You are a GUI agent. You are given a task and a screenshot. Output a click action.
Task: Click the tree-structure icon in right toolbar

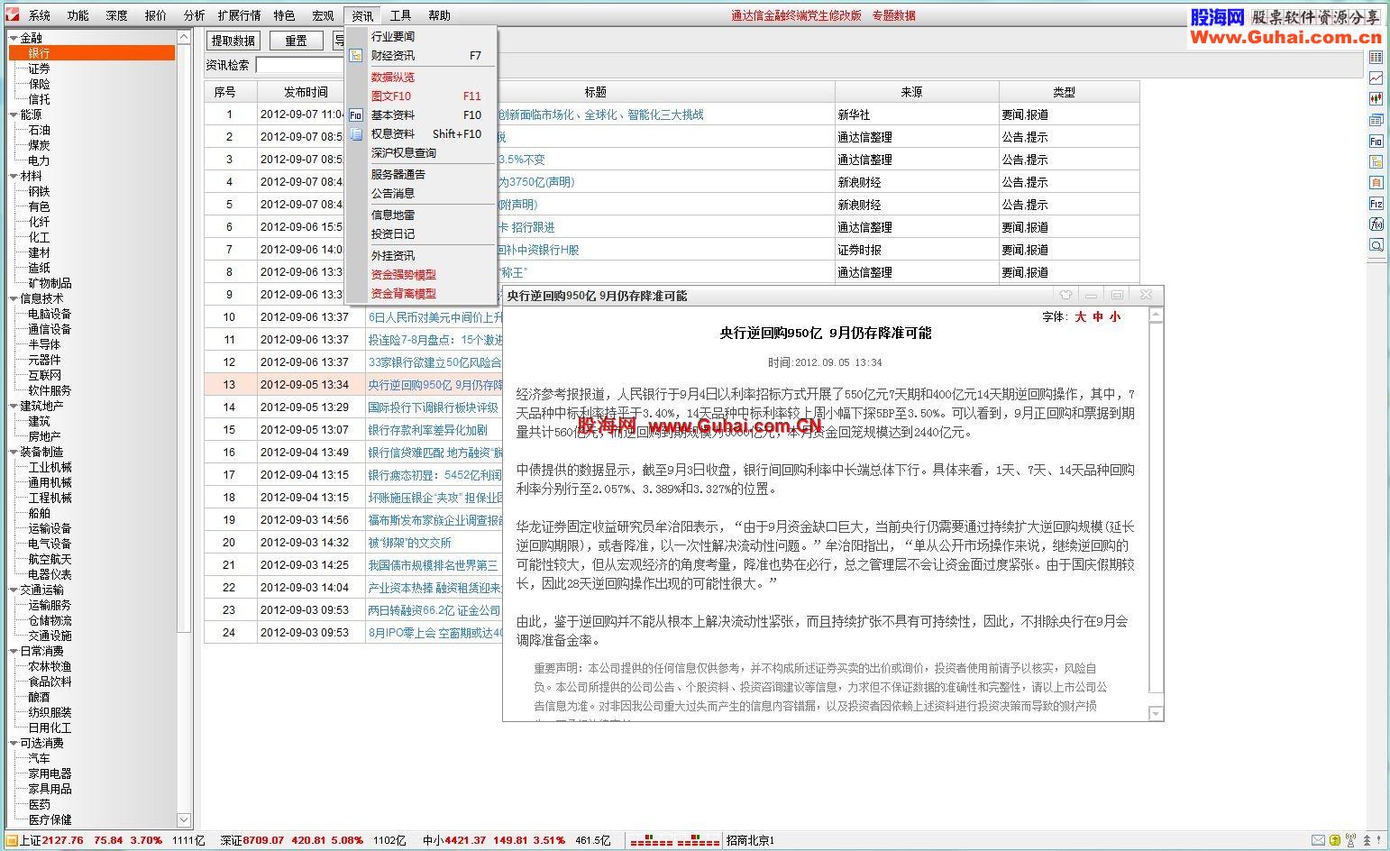click(1376, 161)
